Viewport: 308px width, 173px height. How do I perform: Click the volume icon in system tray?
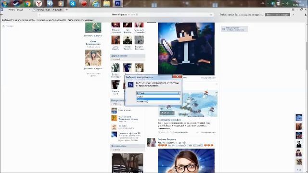(x=288, y=3)
